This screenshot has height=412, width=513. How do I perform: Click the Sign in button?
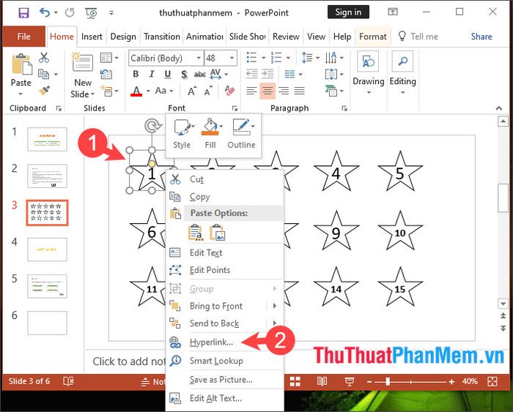tap(348, 12)
